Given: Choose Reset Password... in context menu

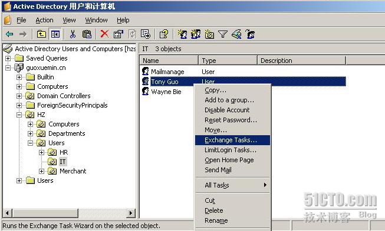Looking at the screenshot, I should pyautogui.click(x=232, y=120).
